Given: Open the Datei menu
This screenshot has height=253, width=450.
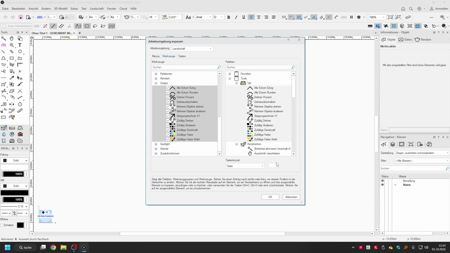Looking at the screenshot, I should point(5,8).
